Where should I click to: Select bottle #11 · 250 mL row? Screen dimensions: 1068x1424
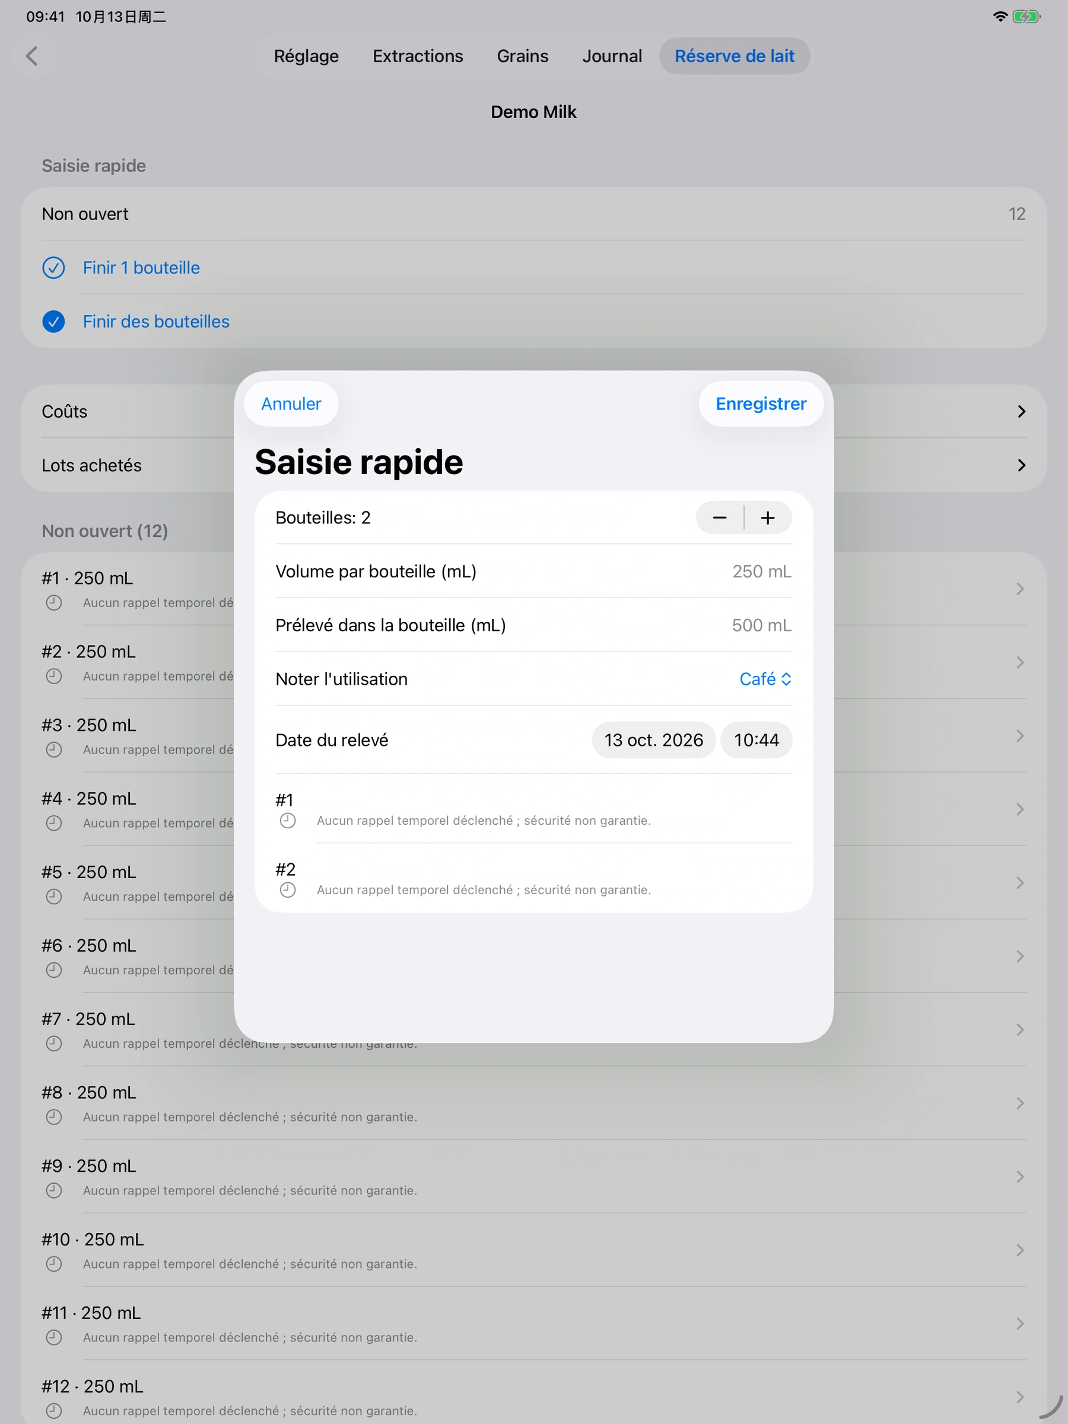(533, 1324)
